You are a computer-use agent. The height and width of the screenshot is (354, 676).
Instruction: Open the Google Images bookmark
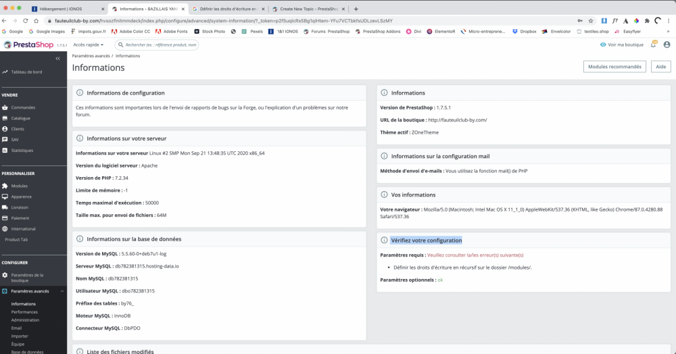click(47, 32)
